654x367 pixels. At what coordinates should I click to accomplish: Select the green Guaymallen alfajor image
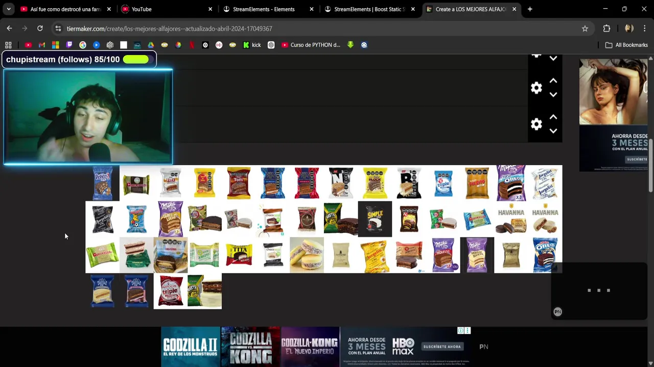pos(102,255)
